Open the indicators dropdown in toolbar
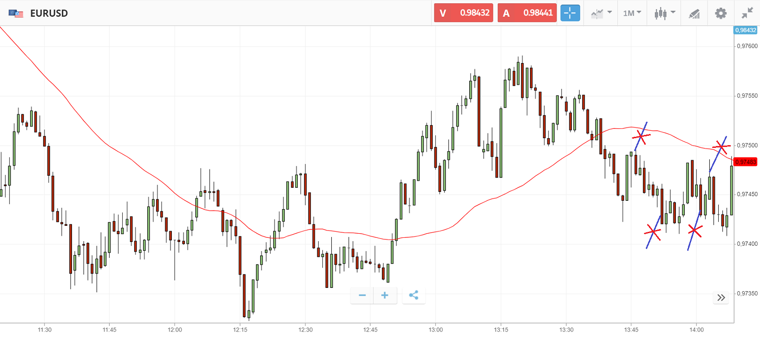Image resolution: width=760 pixels, height=338 pixels. [x=601, y=13]
